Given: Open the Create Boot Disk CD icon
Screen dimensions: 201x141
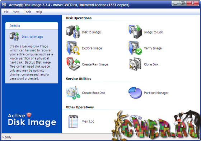Looking at the screenshot, I should coord(73,93).
